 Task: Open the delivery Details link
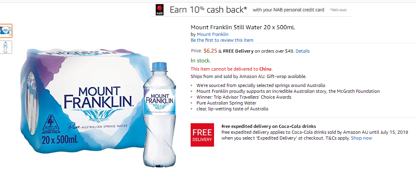point(303,51)
